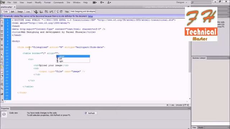
Task: Click the Expand All icon
Action: [2, 39]
